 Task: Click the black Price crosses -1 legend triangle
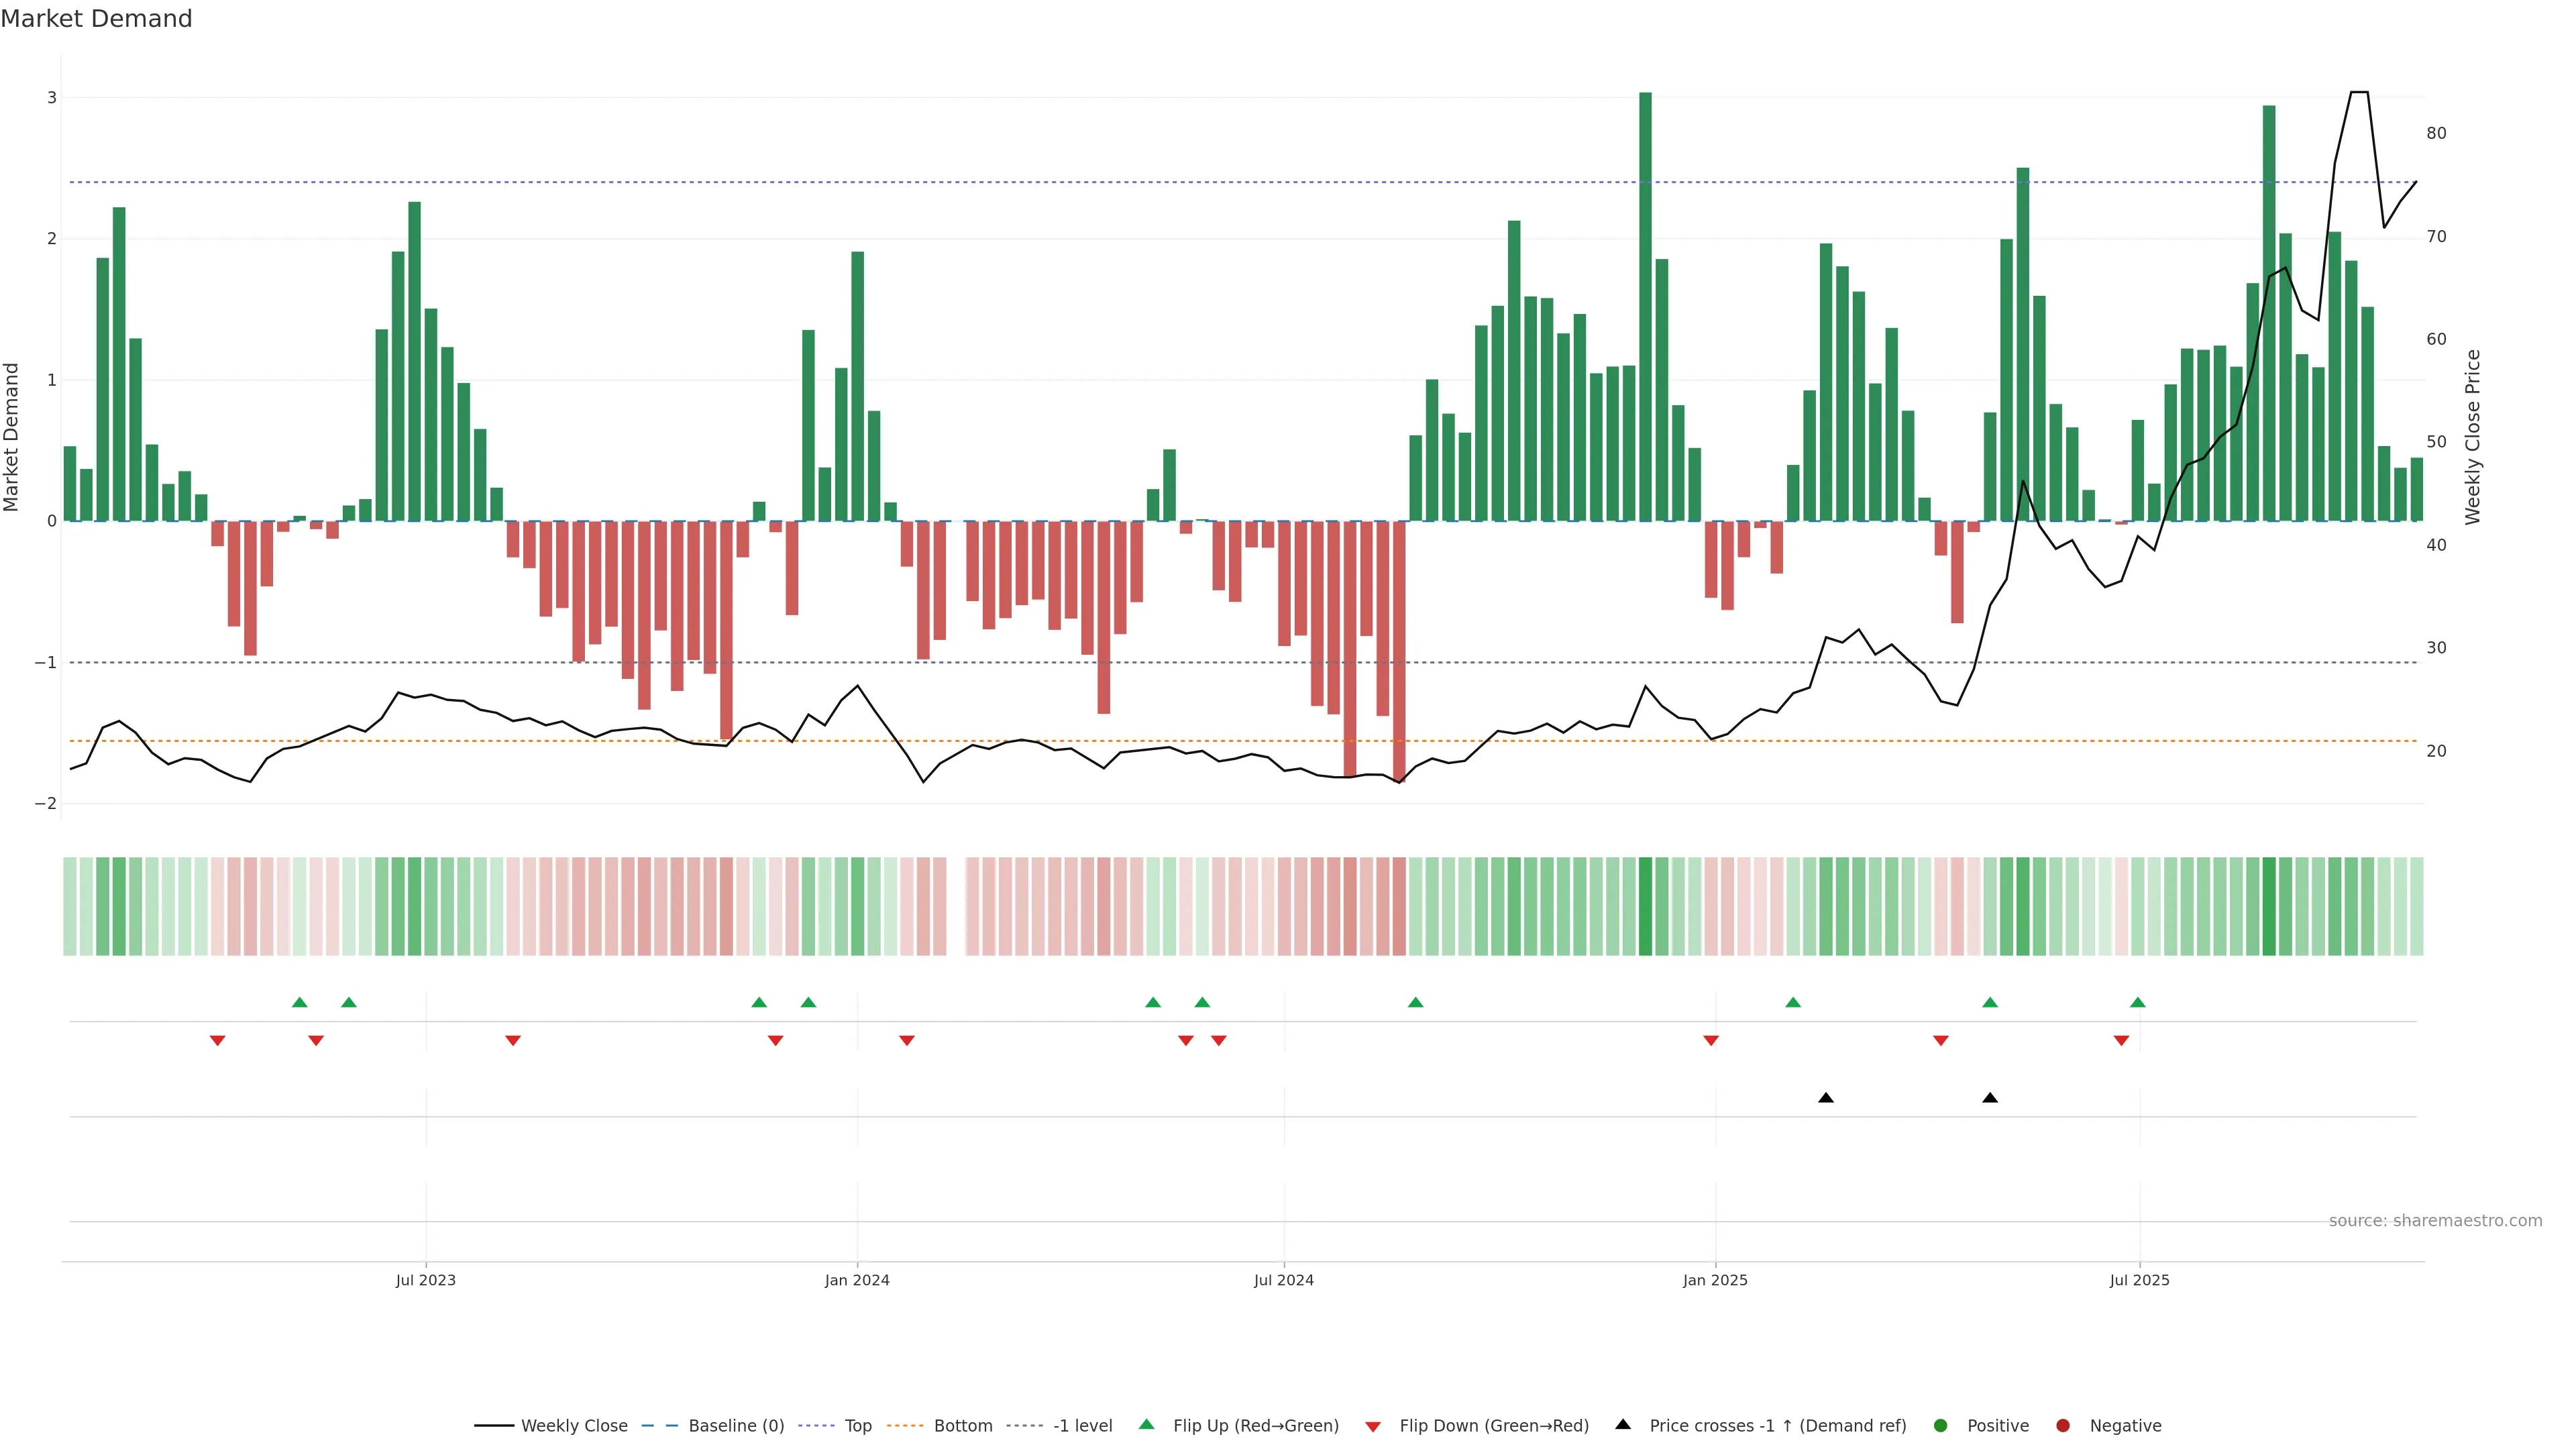[x=1623, y=1424]
